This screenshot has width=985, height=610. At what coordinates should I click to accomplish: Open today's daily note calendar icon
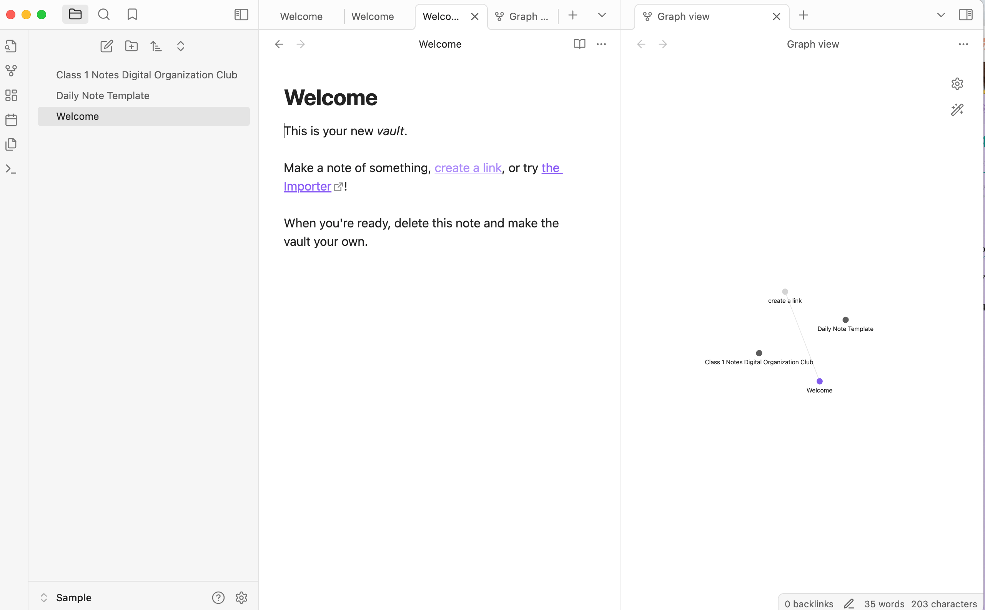point(11,120)
